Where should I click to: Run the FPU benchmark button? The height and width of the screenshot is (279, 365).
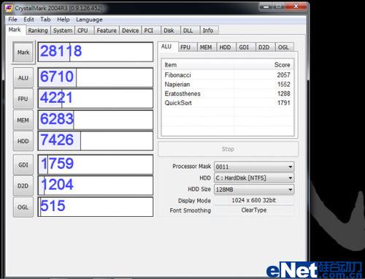click(x=23, y=99)
